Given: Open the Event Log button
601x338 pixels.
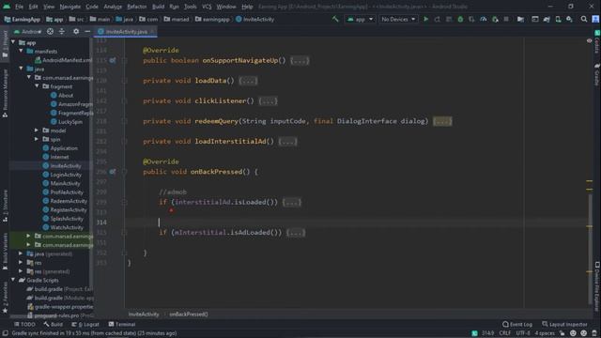Looking at the screenshot, I should pos(517,324).
